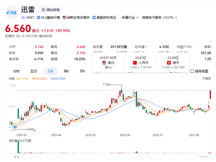Select the 日K chart tab
The image size is (216, 162).
[x=50, y=71]
